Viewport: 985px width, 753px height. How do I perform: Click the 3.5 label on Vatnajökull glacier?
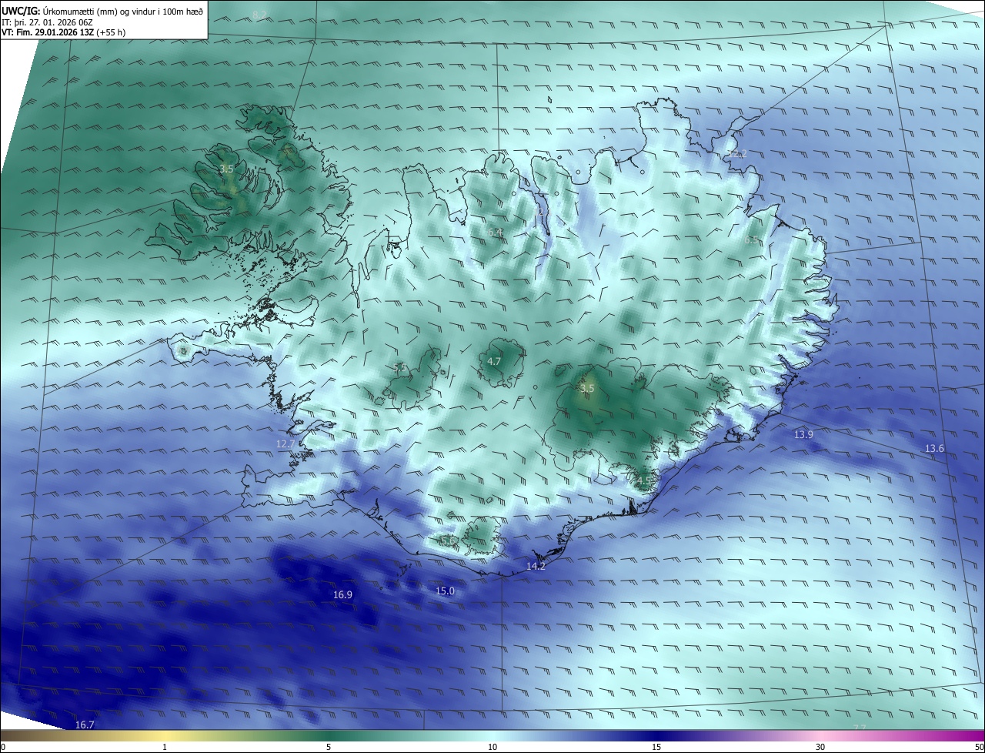click(x=587, y=389)
